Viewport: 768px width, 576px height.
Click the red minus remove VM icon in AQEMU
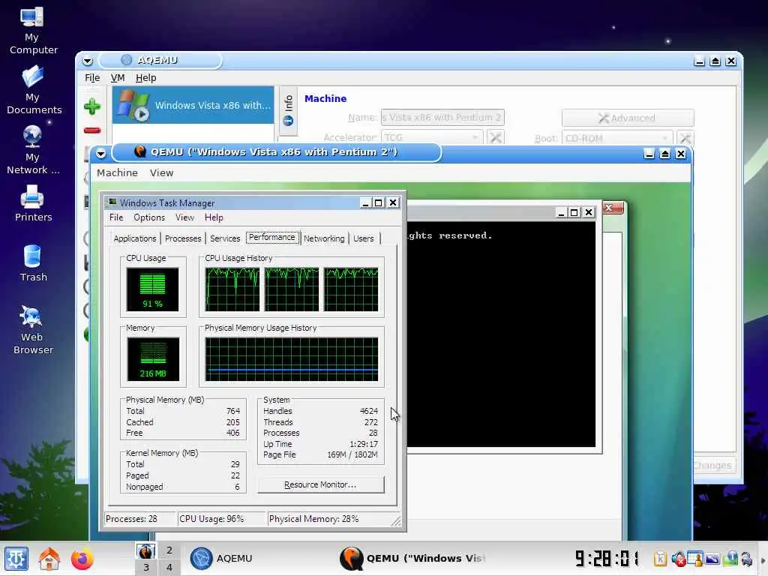tap(92, 130)
